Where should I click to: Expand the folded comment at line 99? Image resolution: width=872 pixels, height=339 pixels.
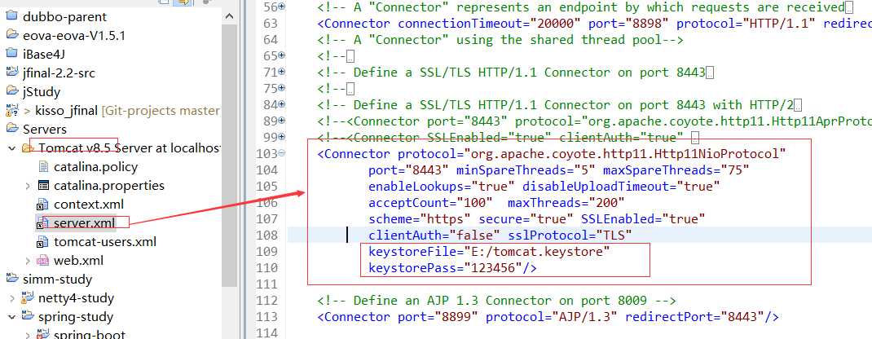[281, 137]
